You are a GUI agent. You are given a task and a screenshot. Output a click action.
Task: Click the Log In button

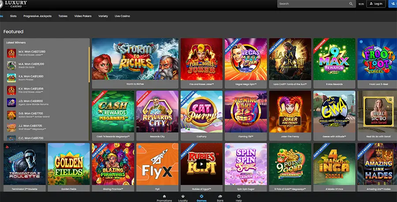(376, 4)
